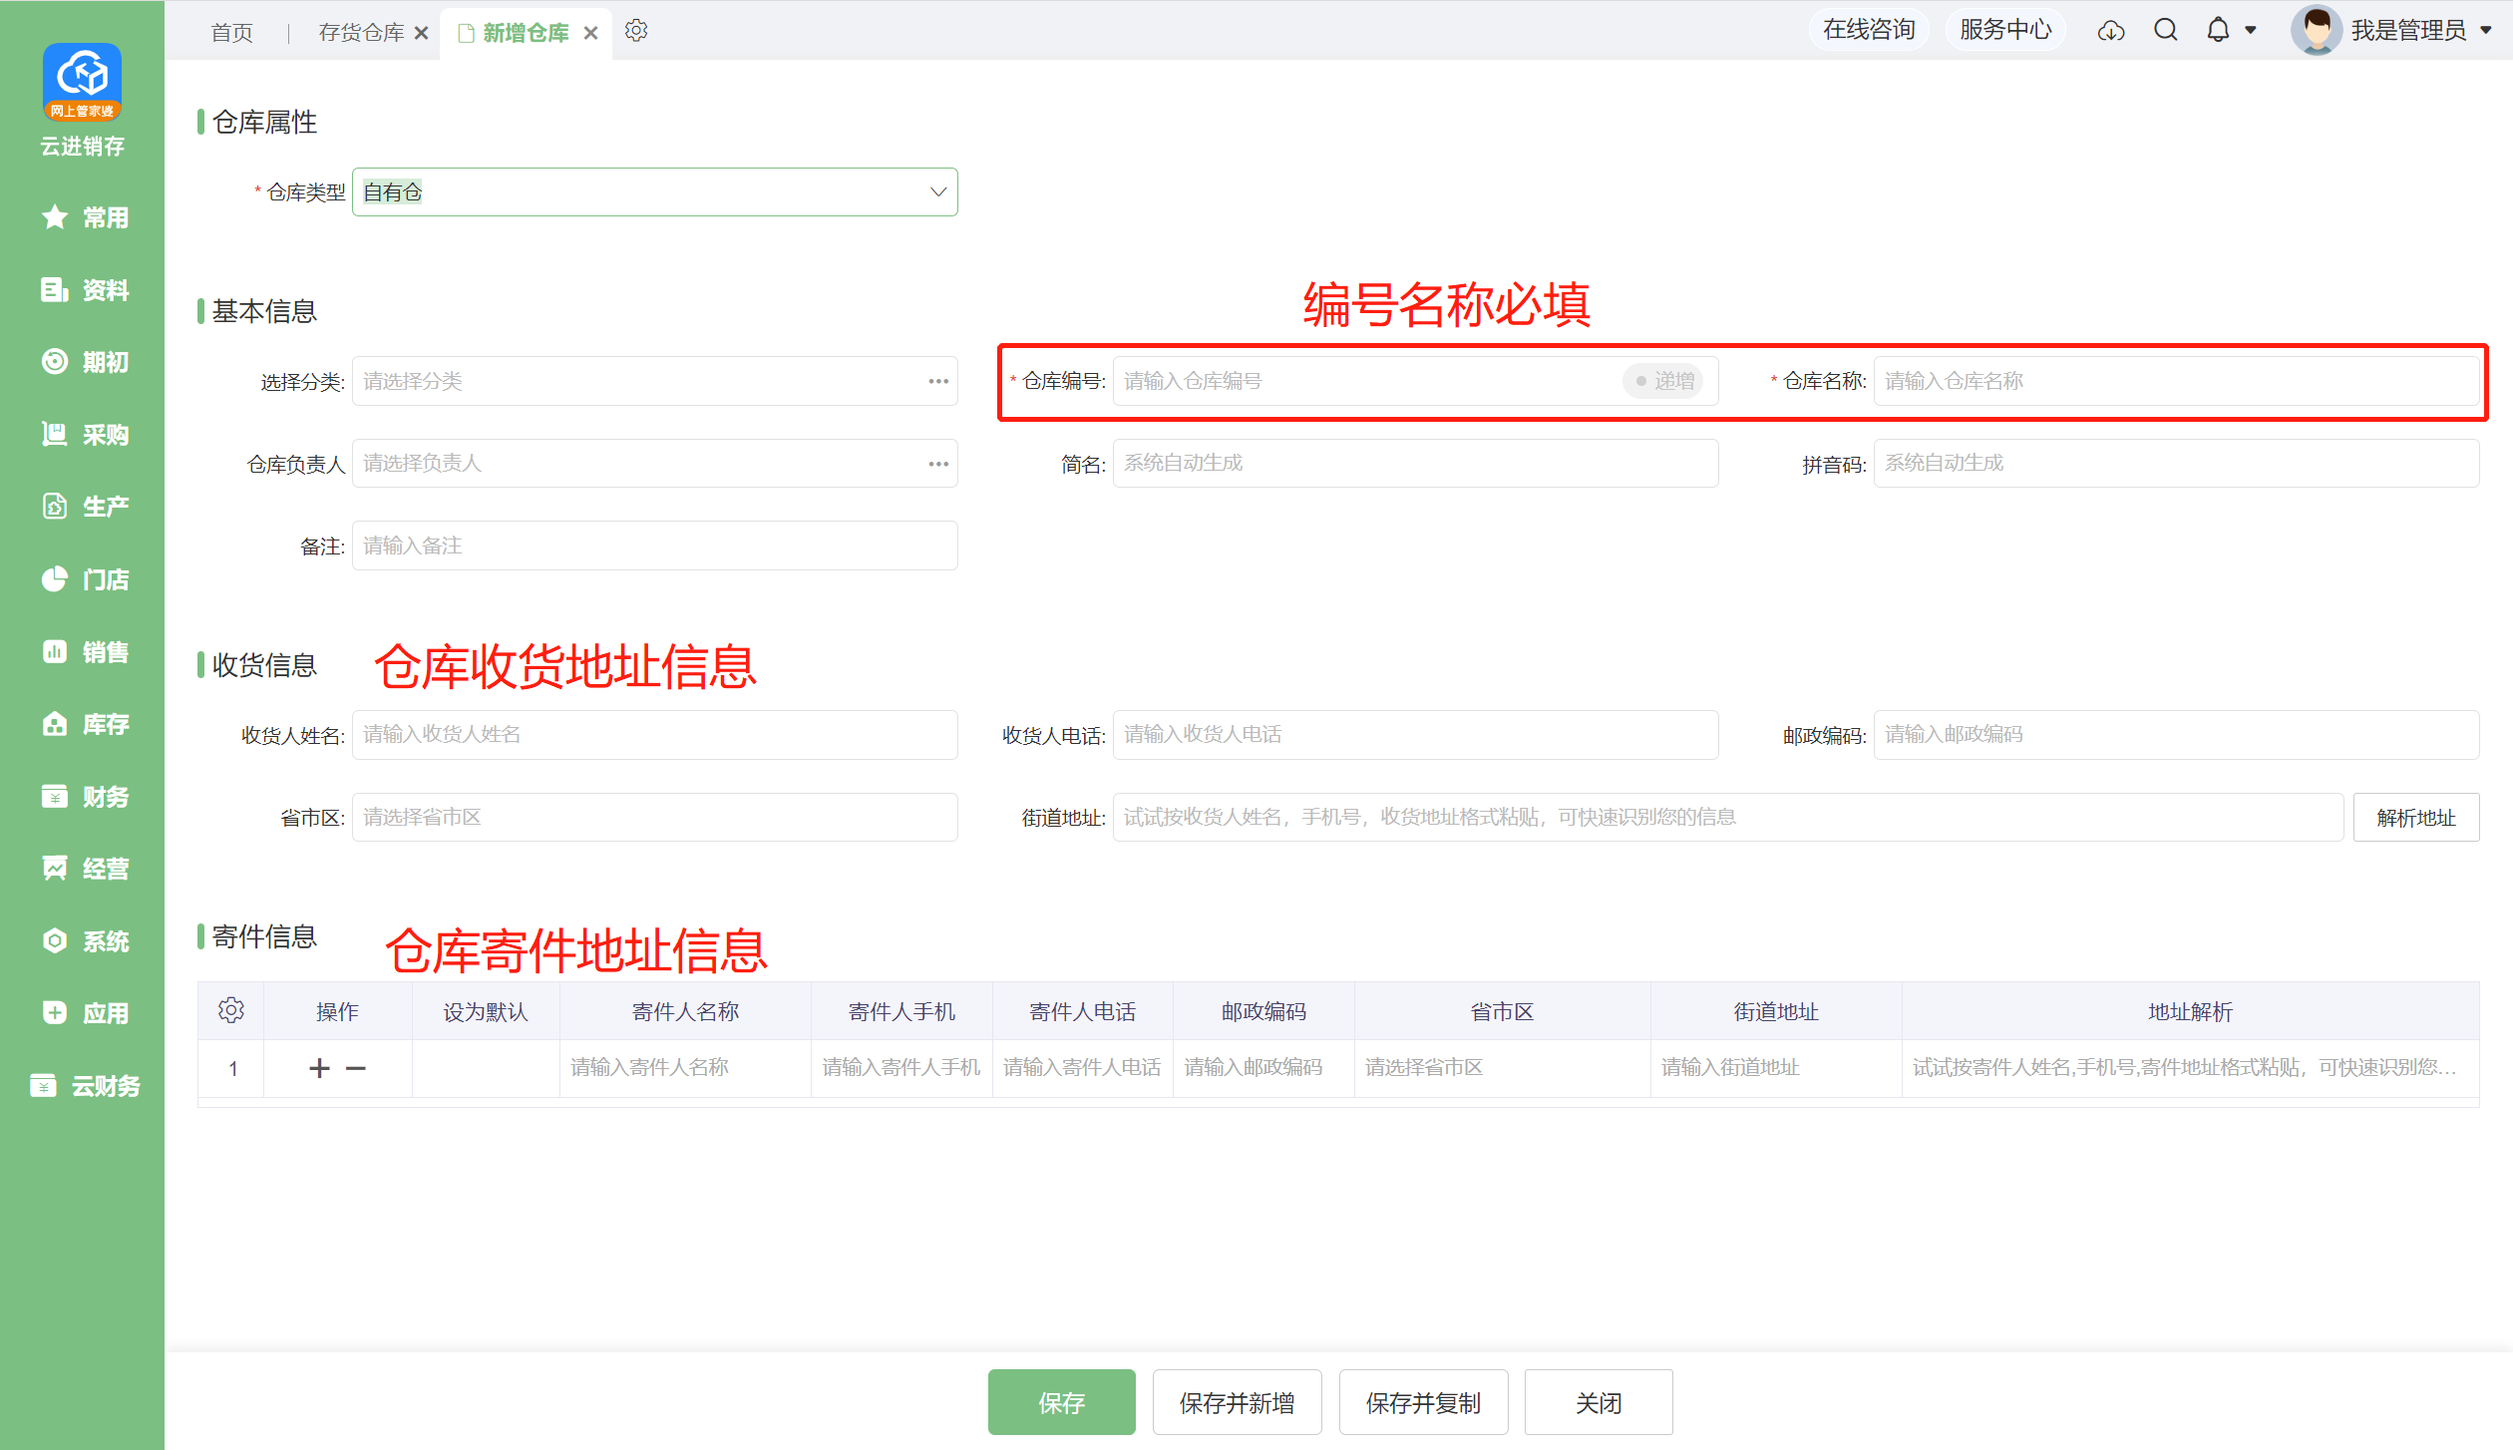Click the admin avatar picture

(x=2316, y=30)
